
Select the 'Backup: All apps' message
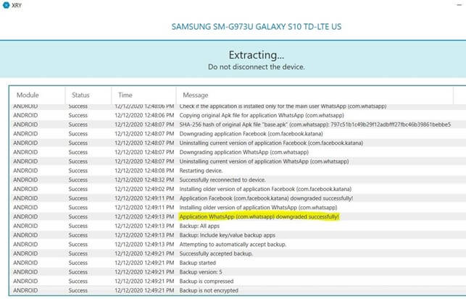coord(199,226)
